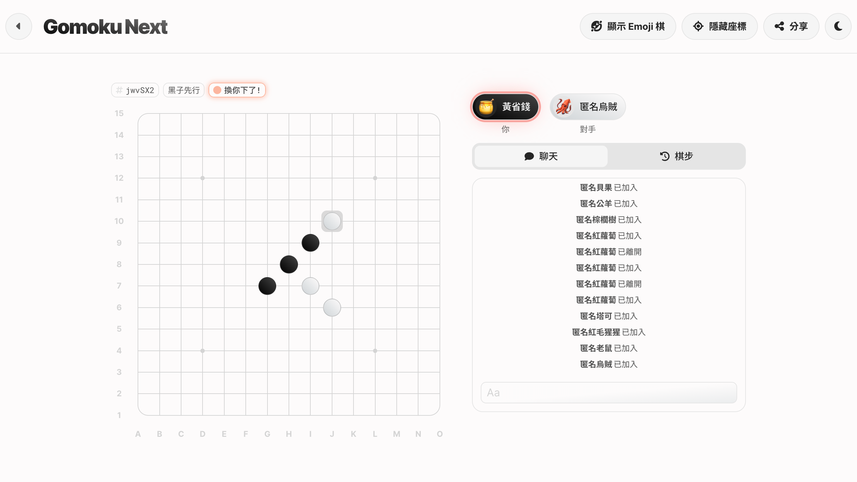Click the hash icon before jwvSX2
Screen dimensions: 857x482
pos(119,90)
